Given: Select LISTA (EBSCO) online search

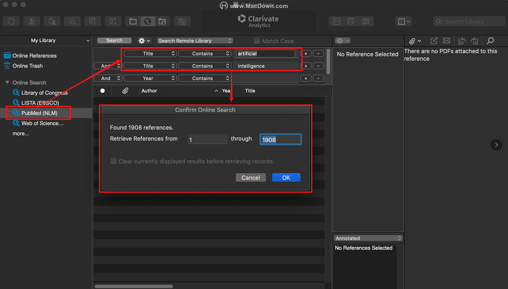Looking at the screenshot, I should (x=40, y=103).
